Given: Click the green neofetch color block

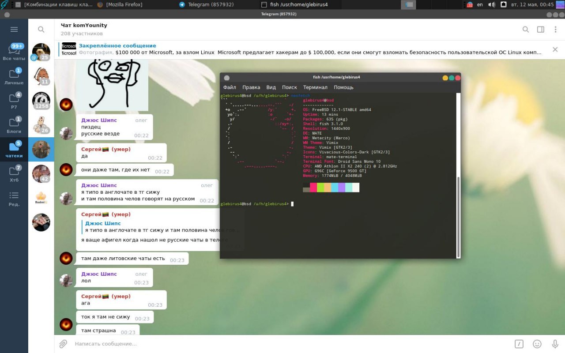Looking at the screenshot, I should tap(320, 188).
